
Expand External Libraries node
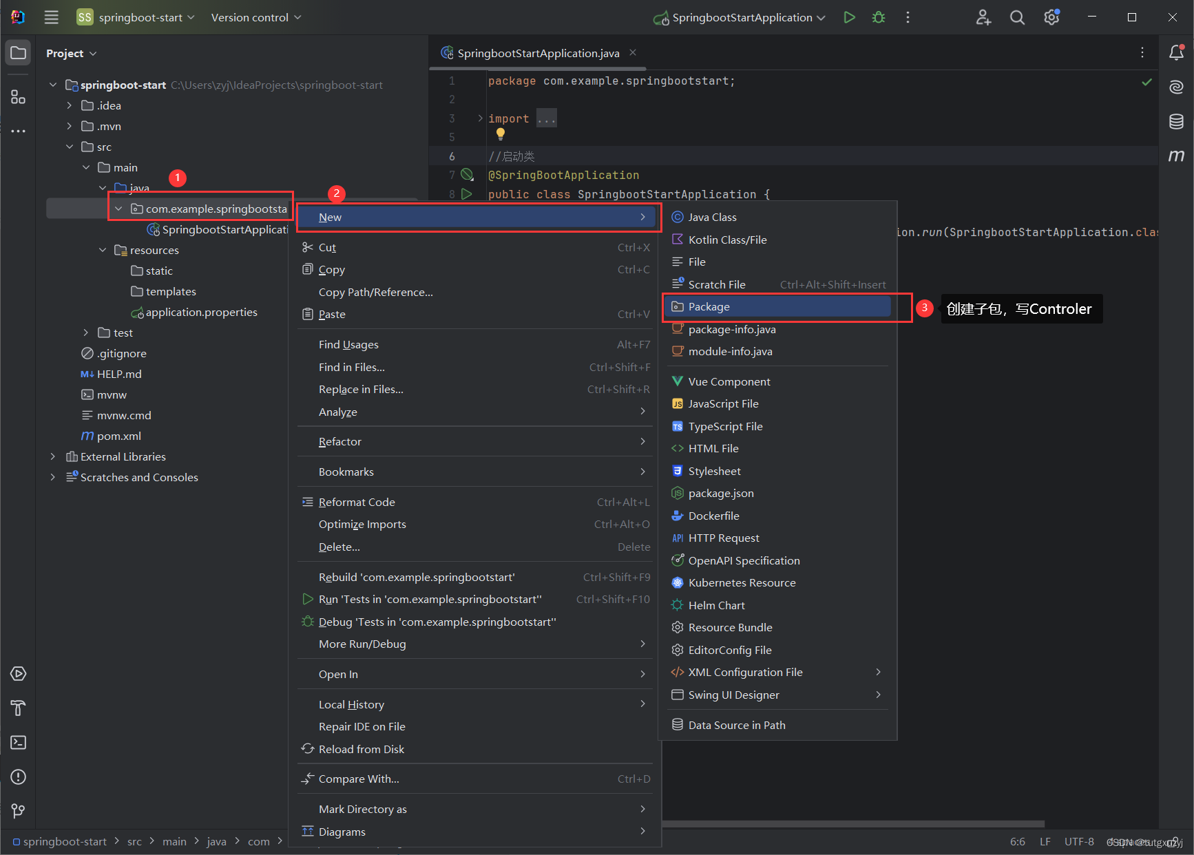52,456
